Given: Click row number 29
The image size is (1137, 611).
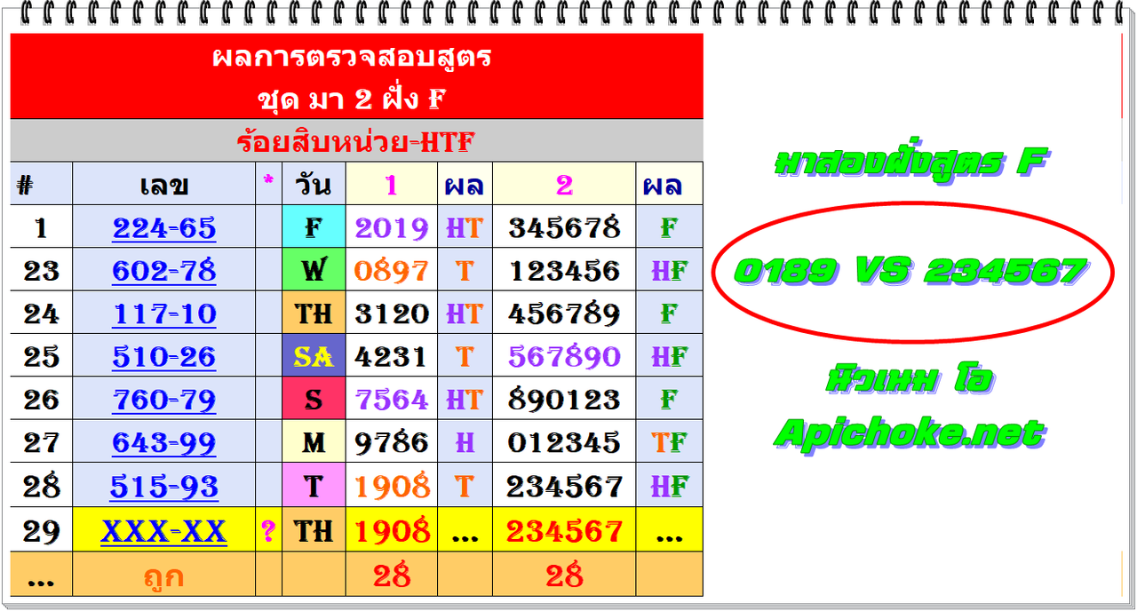Looking at the screenshot, I should pyautogui.click(x=41, y=532).
